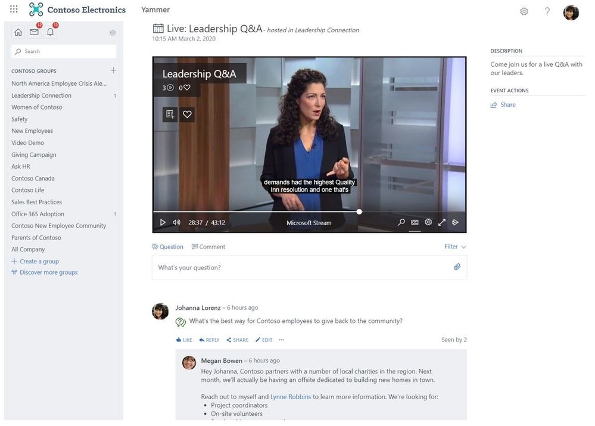This screenshot has width=595, height=426.
Task: Click Megan Bowen's avatar photo
Action: [x=189, y=363]
